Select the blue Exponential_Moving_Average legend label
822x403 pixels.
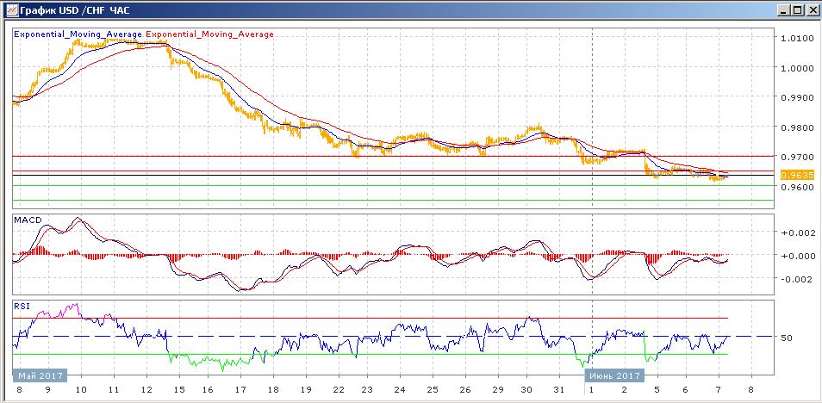(78, 34)
